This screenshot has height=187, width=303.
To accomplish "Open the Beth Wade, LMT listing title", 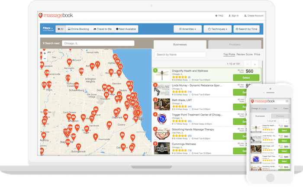I will [x=182, y=100].
